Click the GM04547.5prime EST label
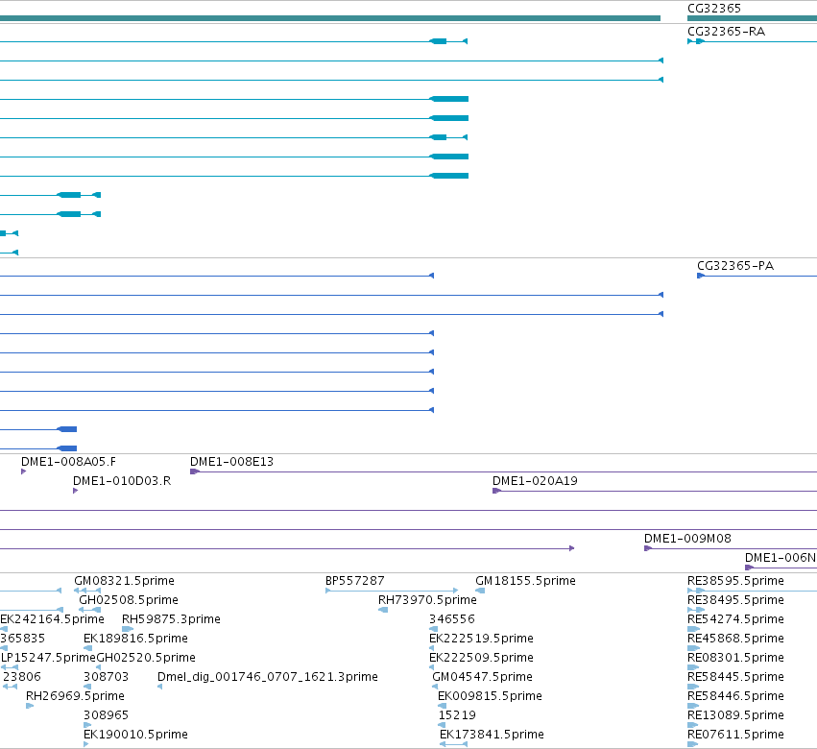Image resolution: width=817 pixels, height=749 pixels. click(482, 677)
